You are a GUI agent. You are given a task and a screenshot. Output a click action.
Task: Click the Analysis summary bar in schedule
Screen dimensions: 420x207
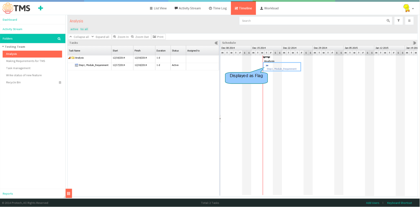(x=266, y=57)
